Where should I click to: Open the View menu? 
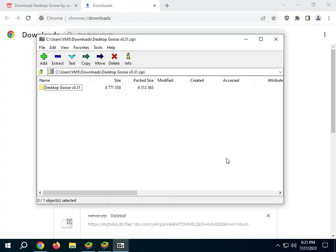point(65,48)
